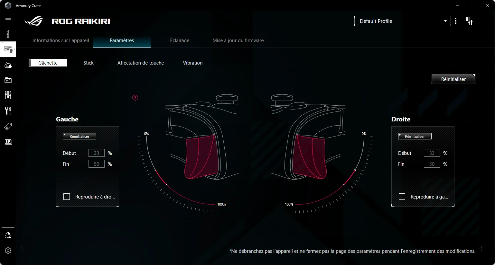495x265 pixels.
Task: Open the Éclairage tab
Action: click(x=180, y=40)
